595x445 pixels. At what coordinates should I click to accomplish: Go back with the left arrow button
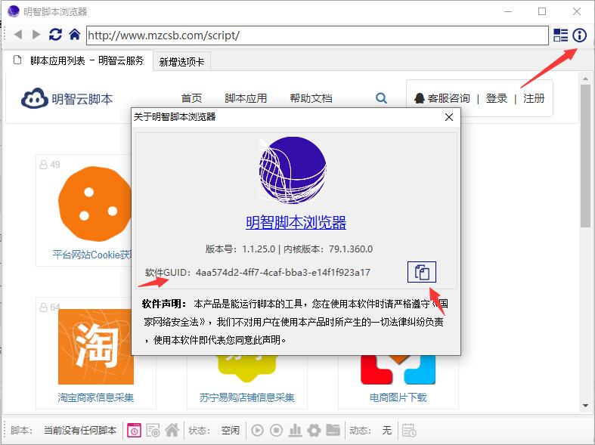pos(18,35)
